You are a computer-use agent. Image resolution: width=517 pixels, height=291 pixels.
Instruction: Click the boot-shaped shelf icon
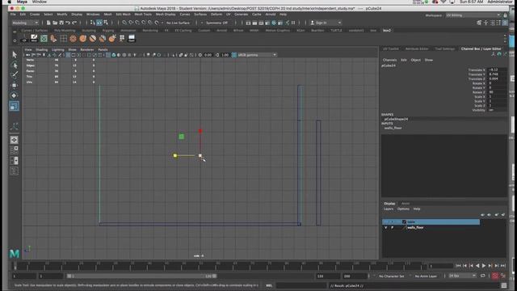pyautogui.click(x=53, y=39)
